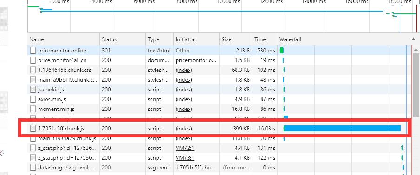
Task: Sort by the Type column header
Action: tap(160, 39)
